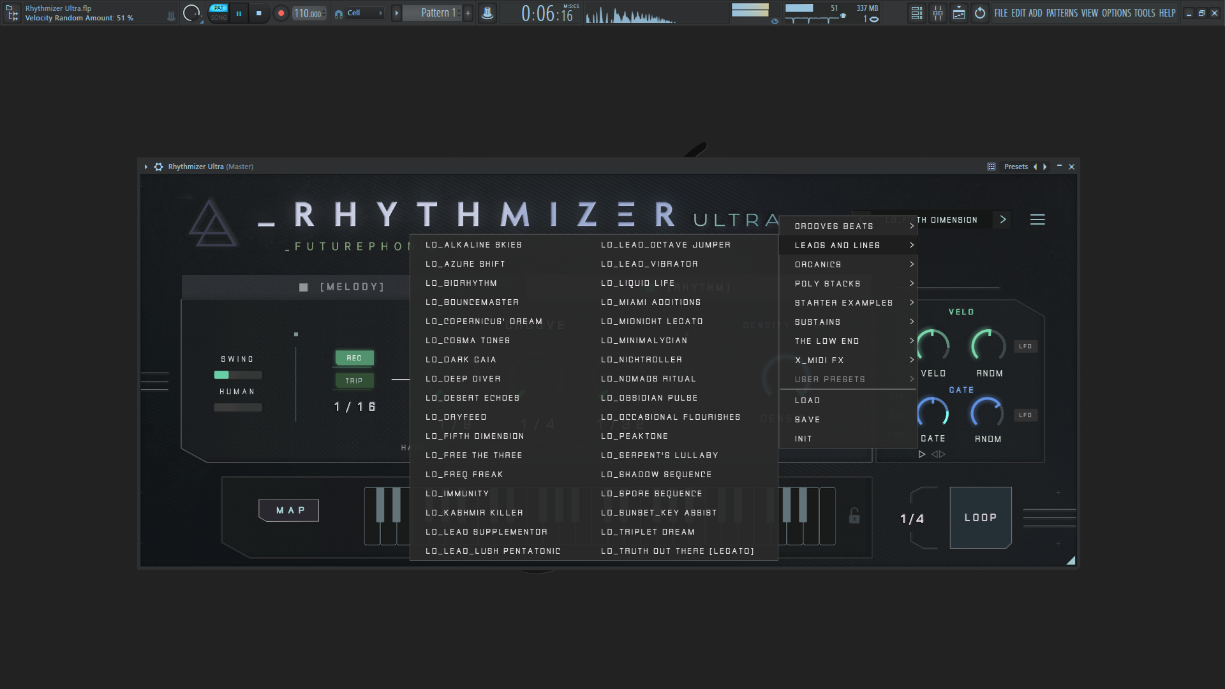Toggle SONG mode button
1225x689 pixels.
tap(219, 18)
